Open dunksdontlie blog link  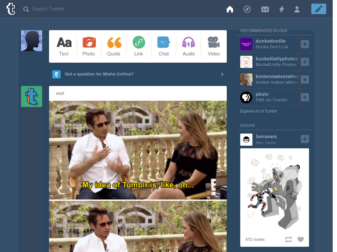(x=271, y=41)
